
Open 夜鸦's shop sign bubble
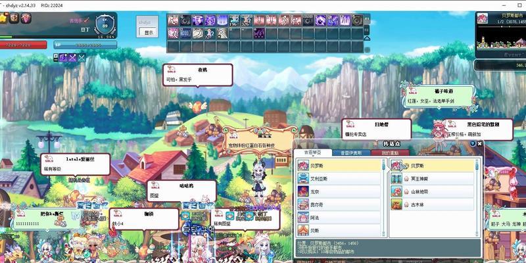click(x=198, y=75)
